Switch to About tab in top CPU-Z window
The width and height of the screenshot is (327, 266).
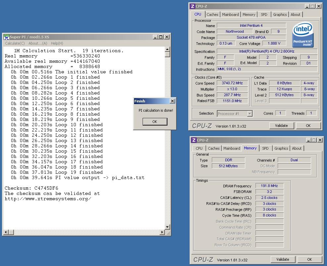coord(296,15)
